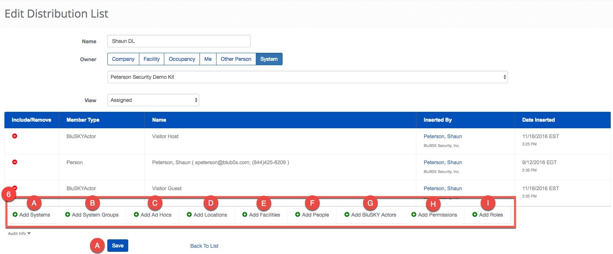613x254 pixels.
Task: Click the Add Facilities plus icon
Action: coord(245,215)
